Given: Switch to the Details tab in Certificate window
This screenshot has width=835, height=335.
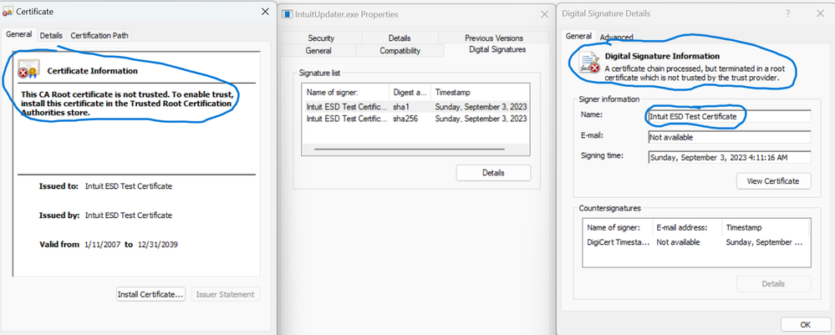Looking at the screenshot, I should (x=51, y=35).
